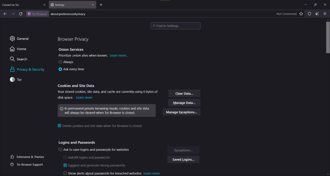
Task: Open Manage Exceptions dialog
Action: click(x=181, y=112)
